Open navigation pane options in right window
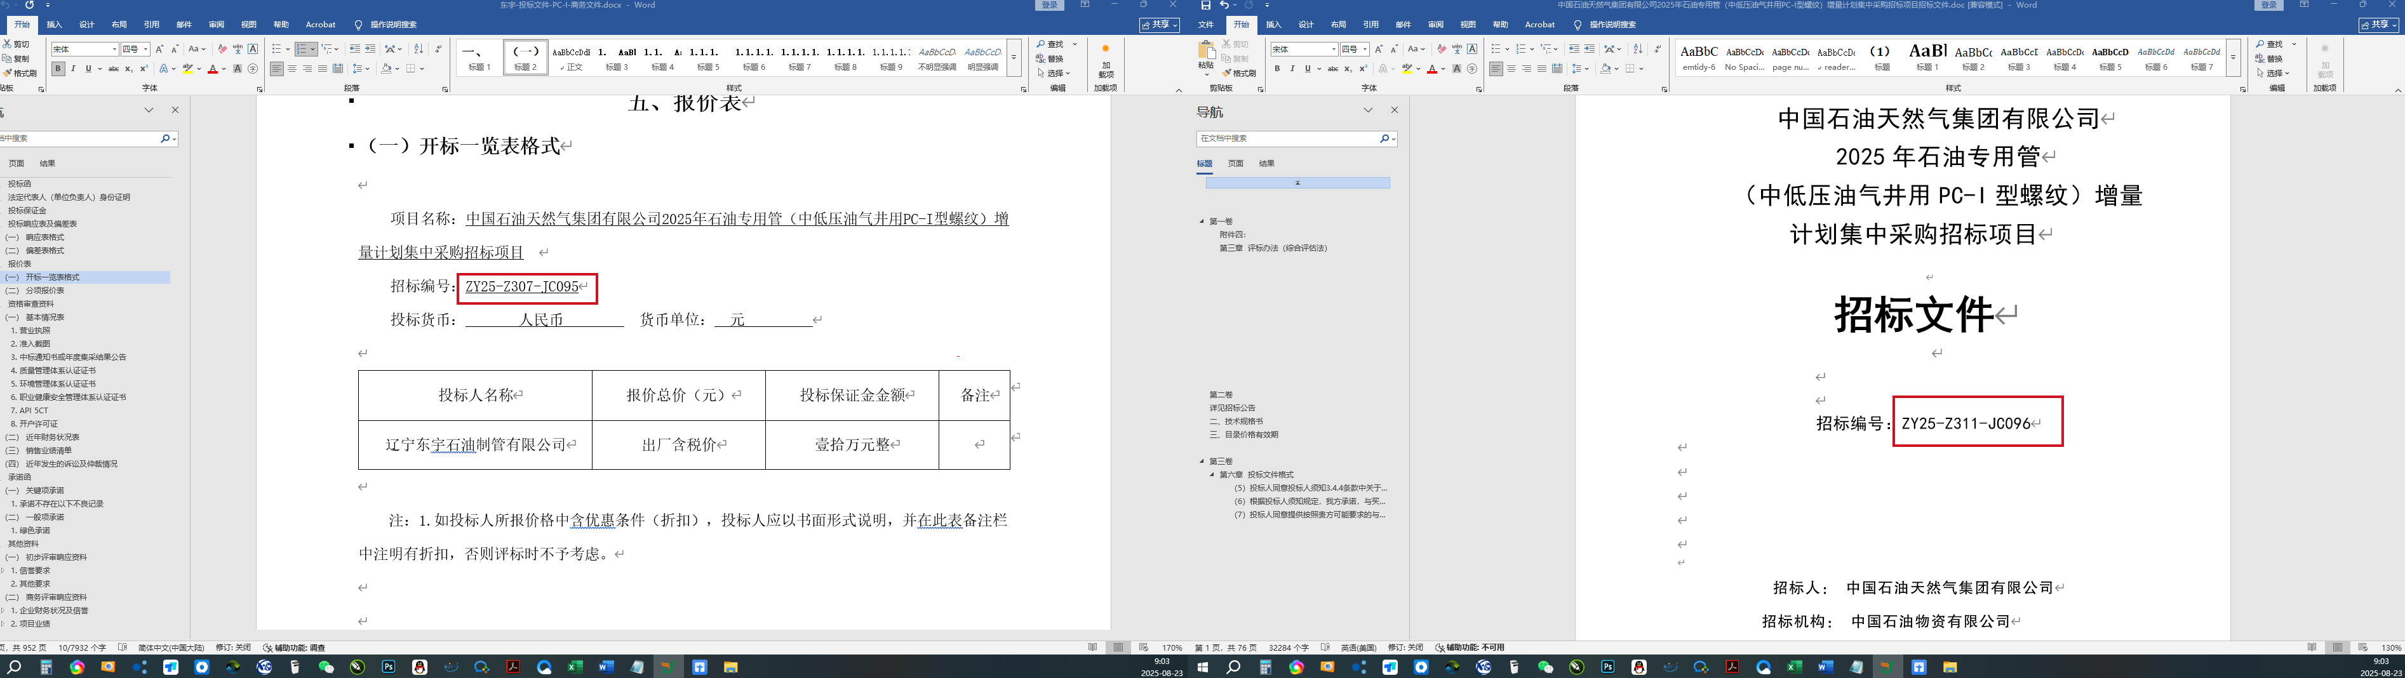The height and width of the screenshot is (678, 2405). tap(1368, 110)
